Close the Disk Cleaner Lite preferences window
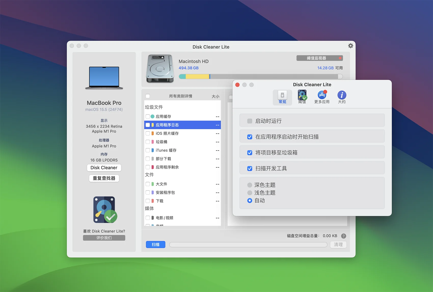This screenshot has height=292, width=433. click(237, 85)
